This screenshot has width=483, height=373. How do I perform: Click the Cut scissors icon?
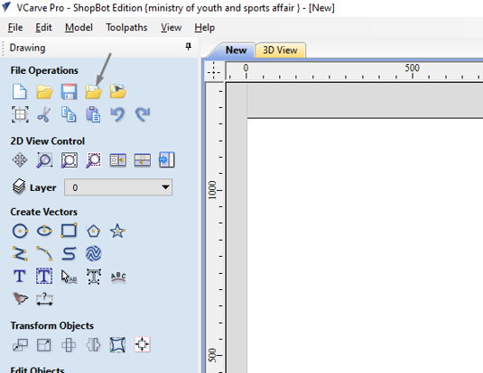44,114
